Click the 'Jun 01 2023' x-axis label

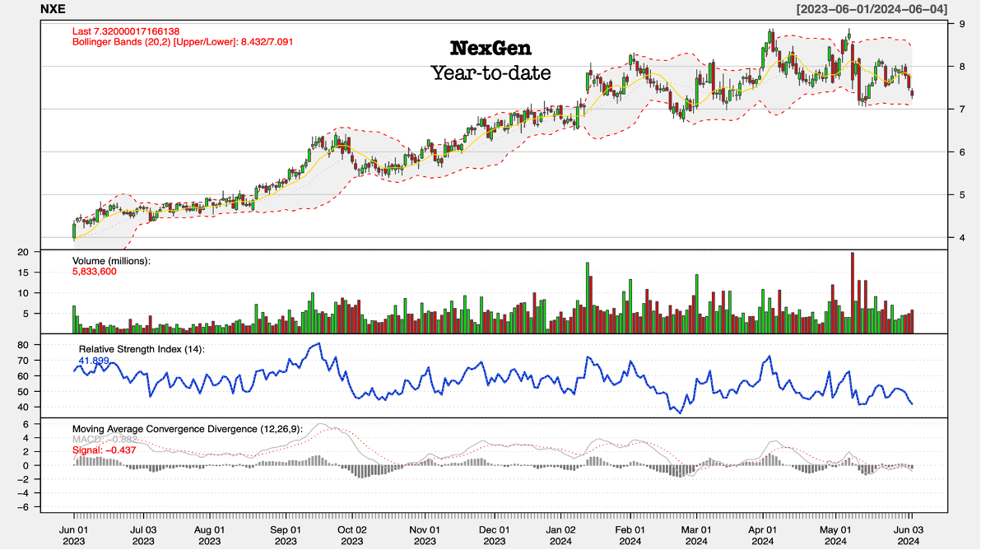74,535
